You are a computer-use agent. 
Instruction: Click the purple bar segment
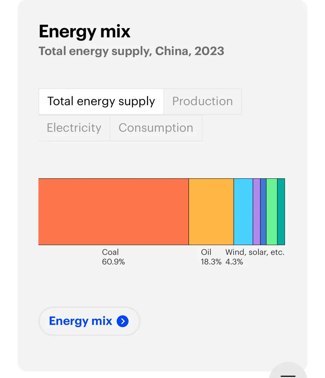click(x=257, y=212)
